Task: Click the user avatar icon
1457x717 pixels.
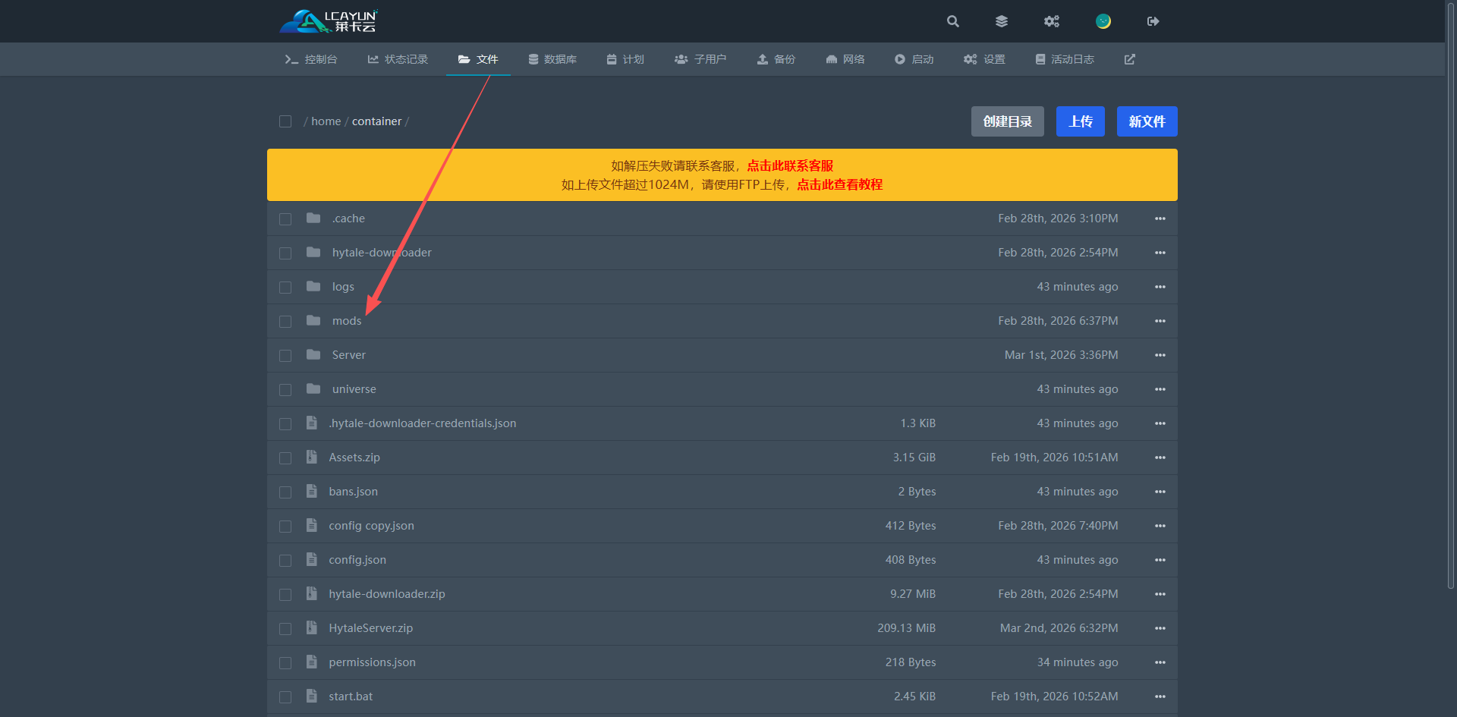Action: click(x=1103, y=21)
